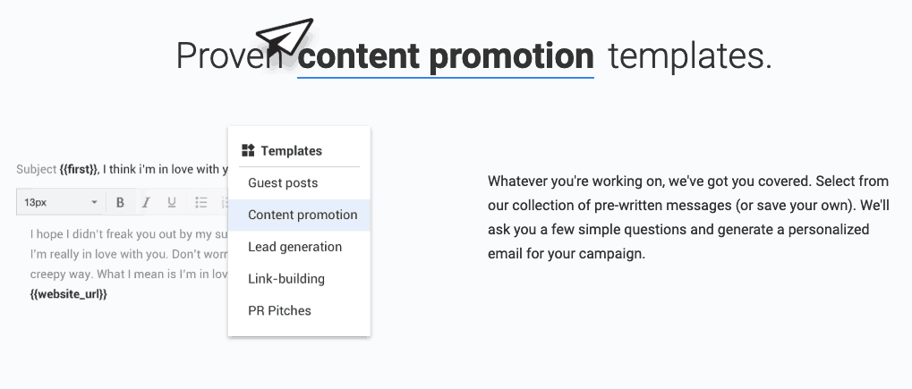912x389 pixels.
Task: Click the Templates menu header
Action: 291,150
